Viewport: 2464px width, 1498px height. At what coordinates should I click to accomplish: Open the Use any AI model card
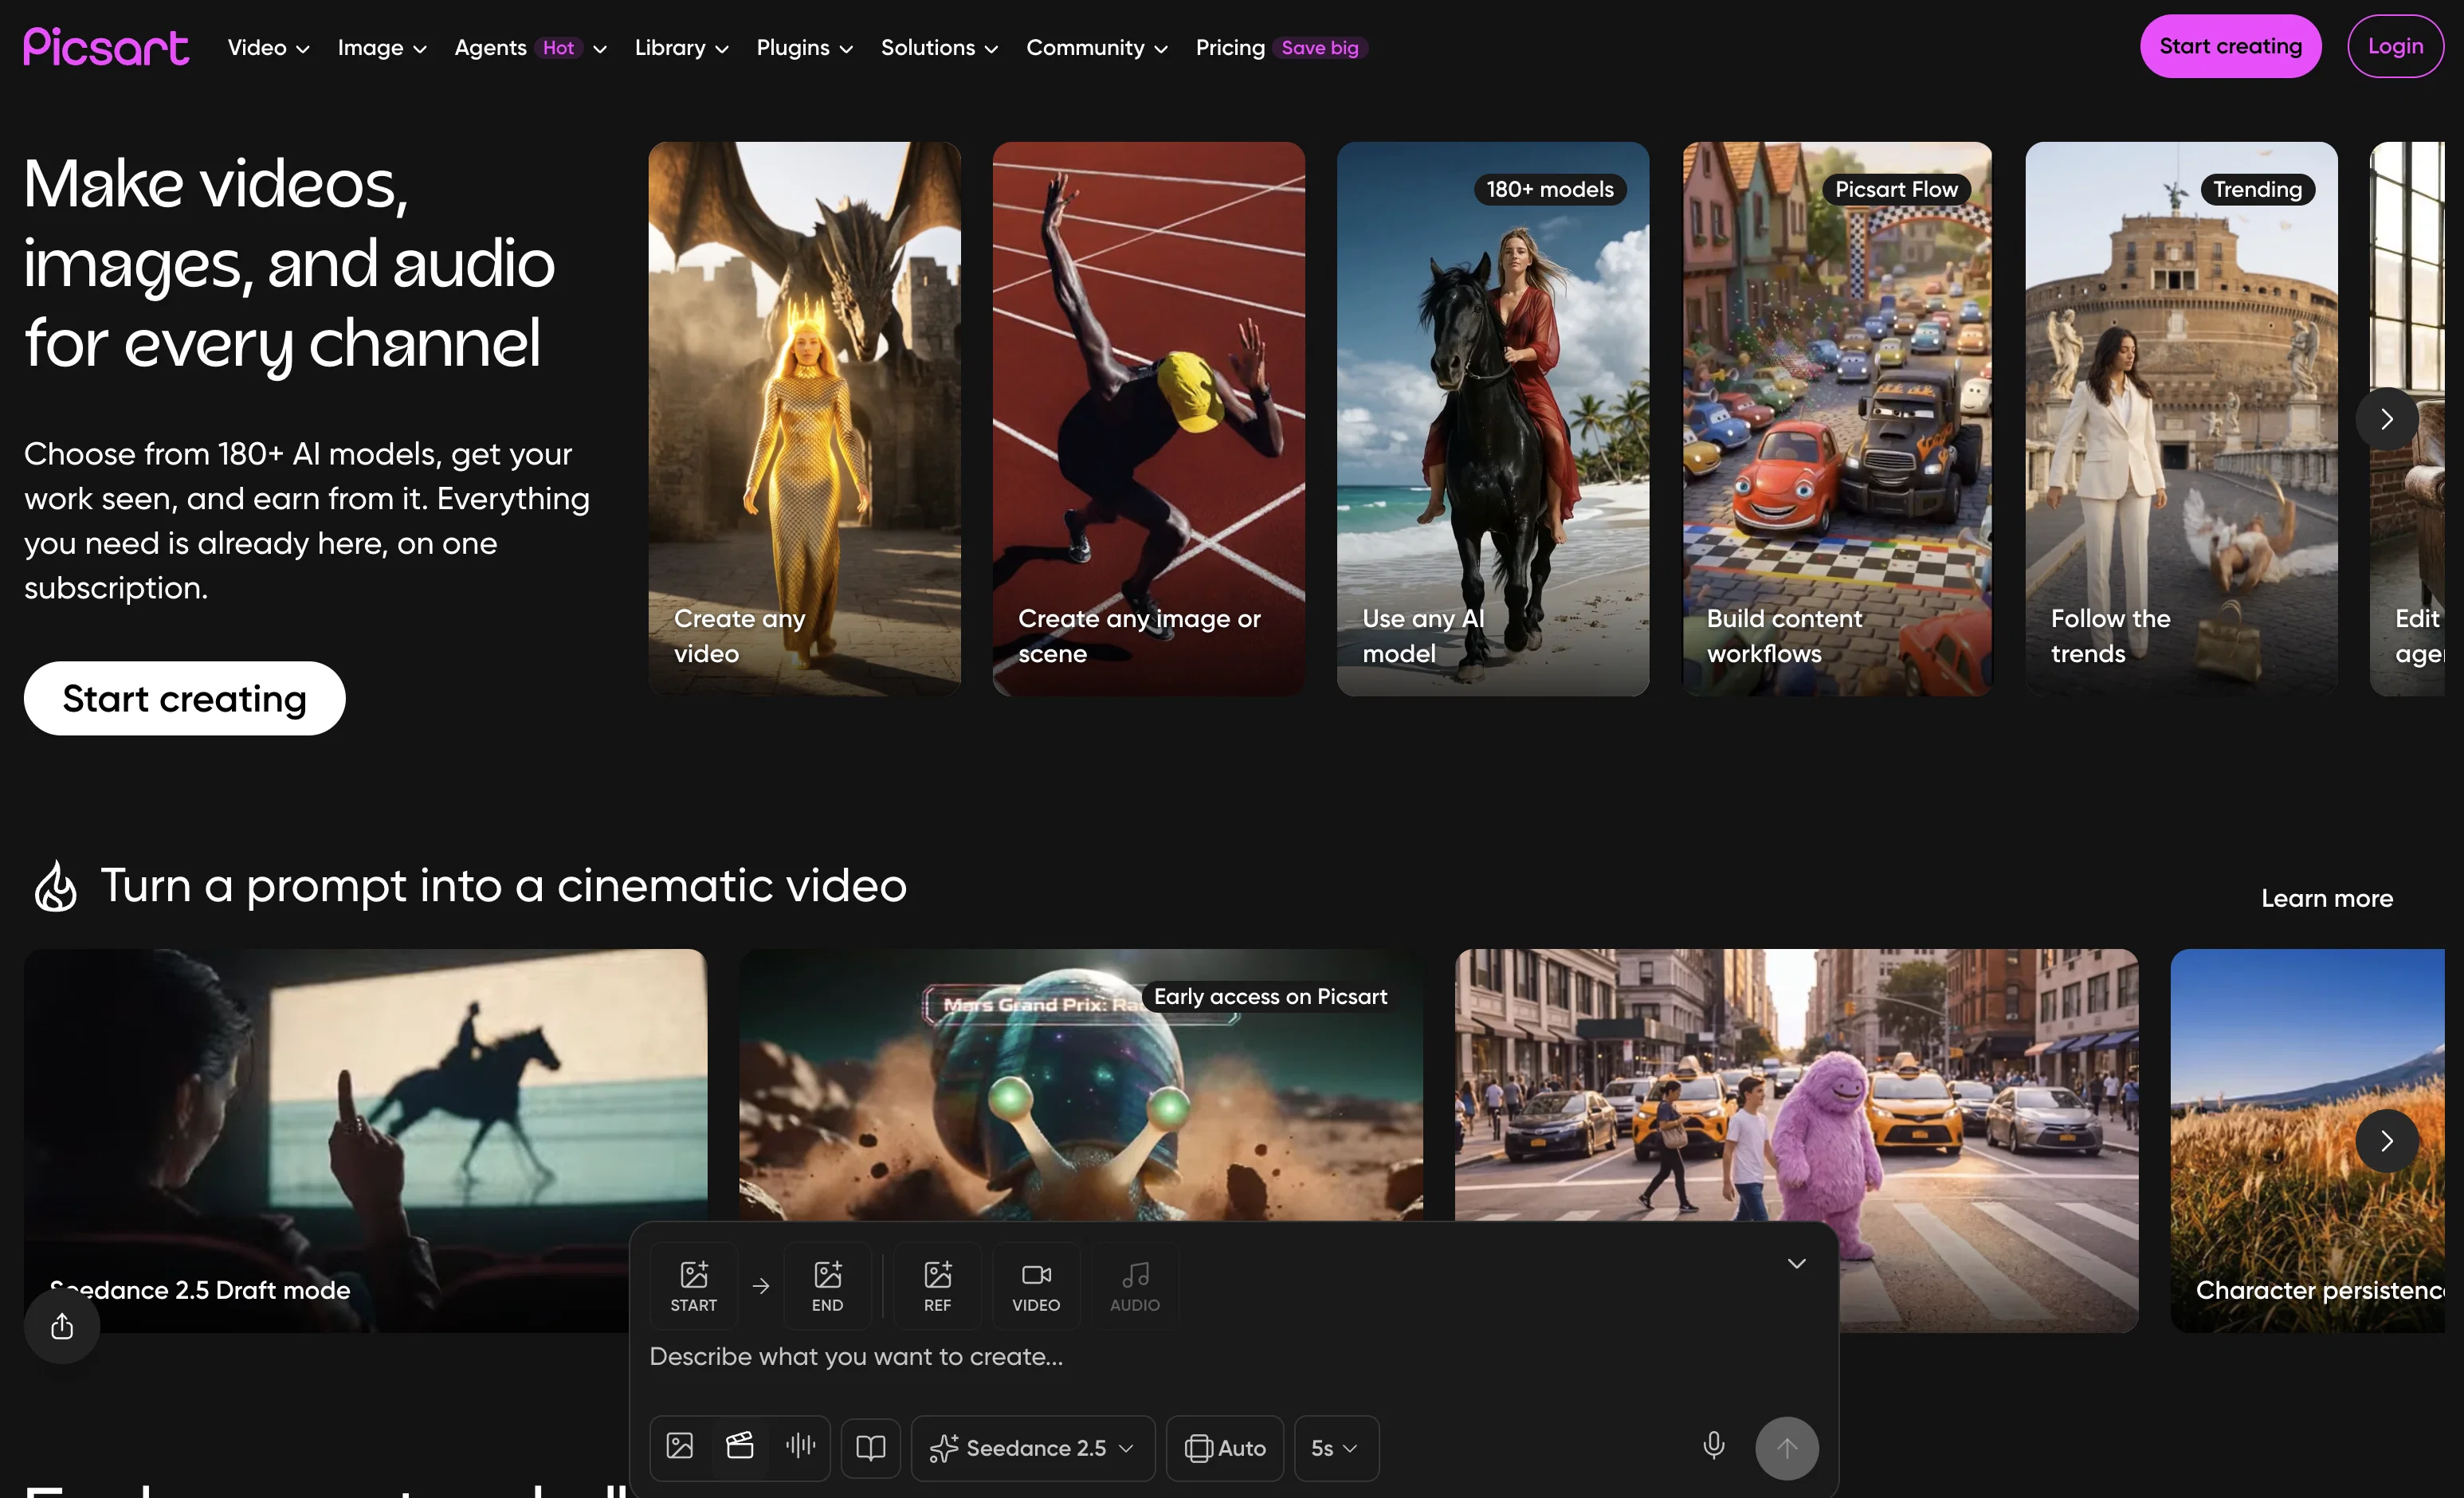1493,418
